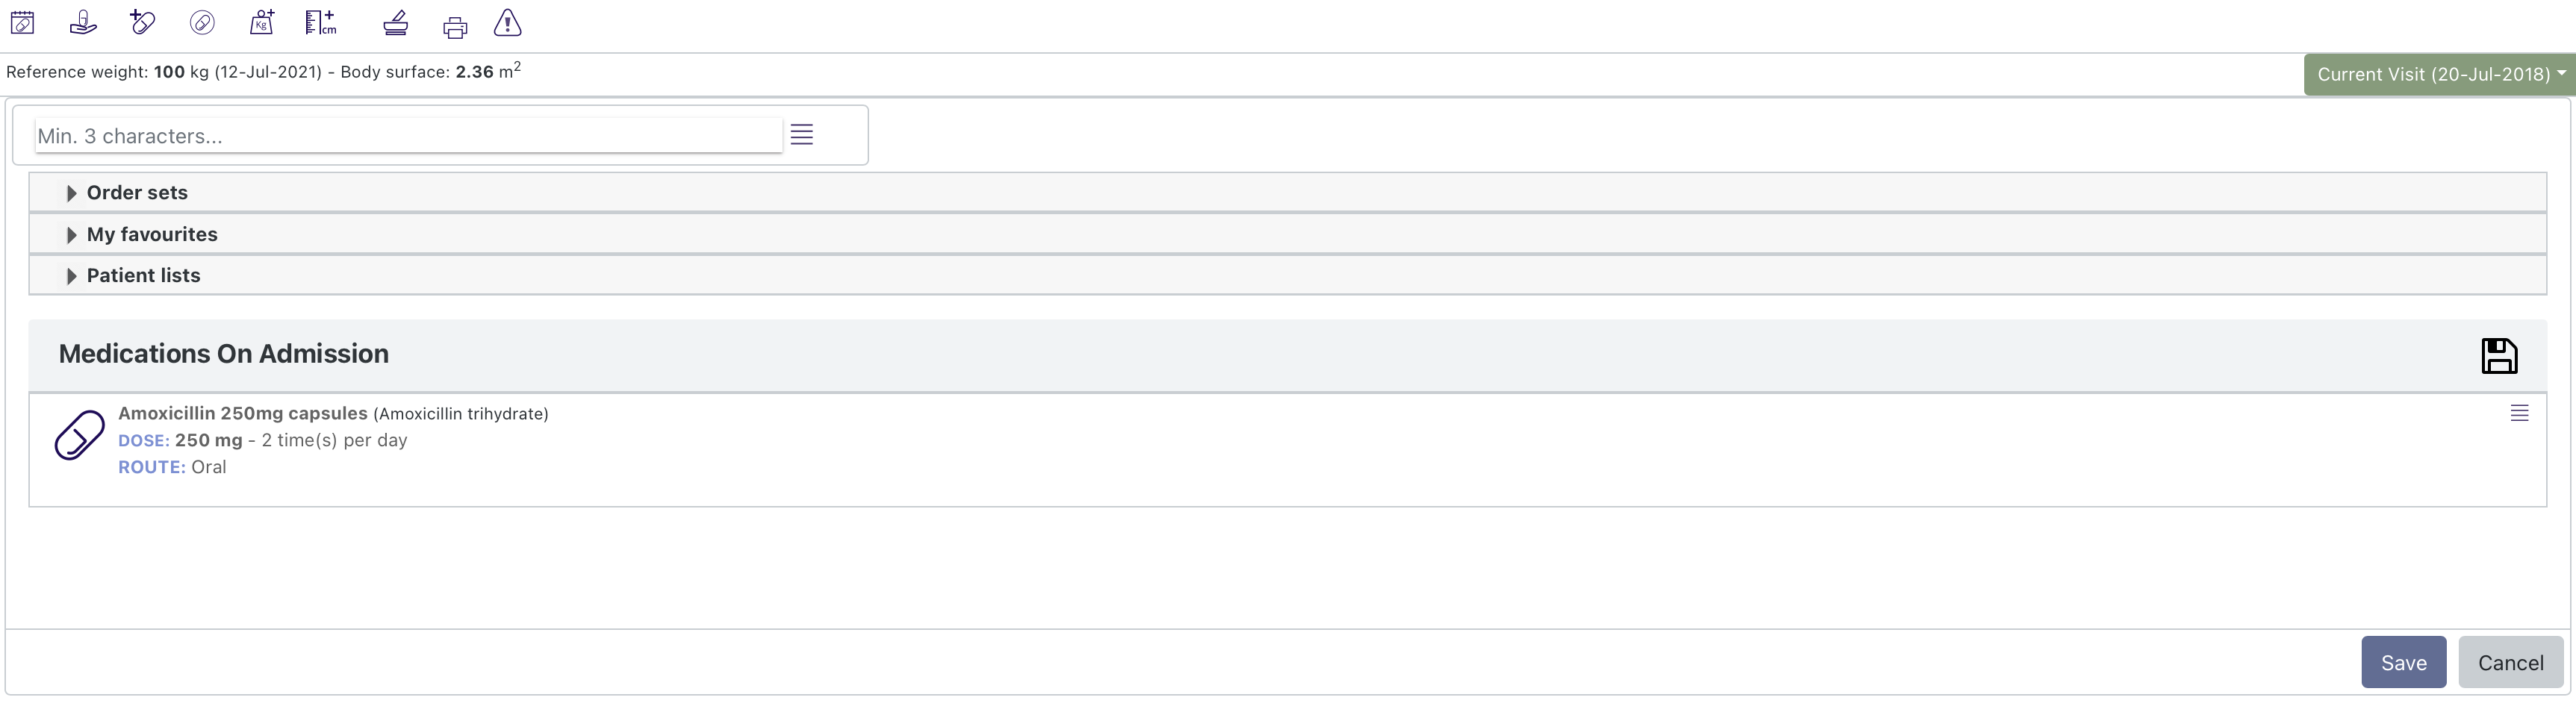
Task: Expand the Patient lists section
Action: [142, 275]
